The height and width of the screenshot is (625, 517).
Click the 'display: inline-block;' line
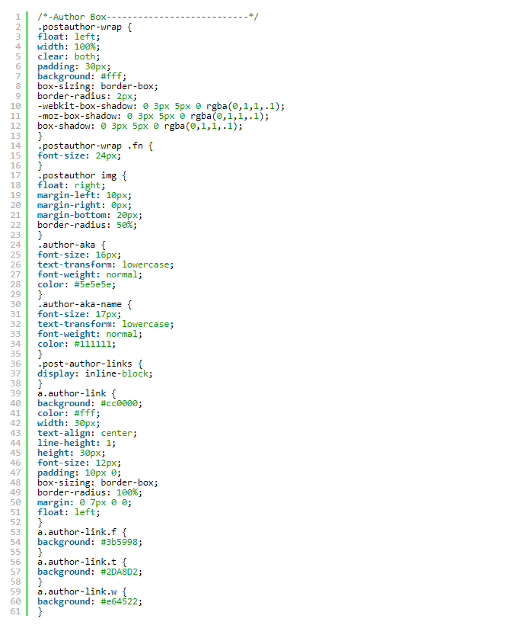tap(95, 373)
